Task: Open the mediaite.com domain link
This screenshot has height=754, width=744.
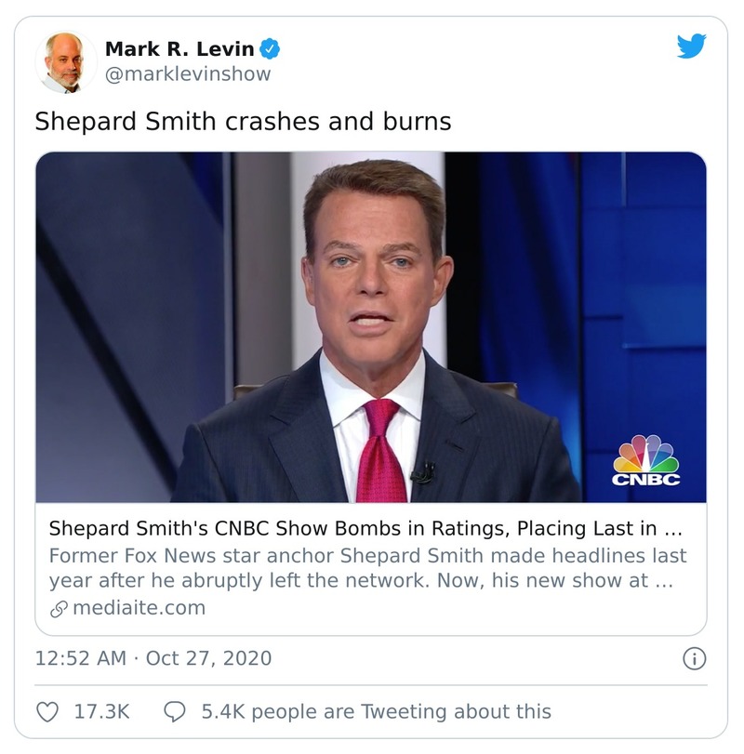Action: click(x=139, y=609)
